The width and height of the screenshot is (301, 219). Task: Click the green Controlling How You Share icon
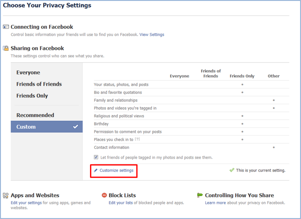tap(200, 195)
